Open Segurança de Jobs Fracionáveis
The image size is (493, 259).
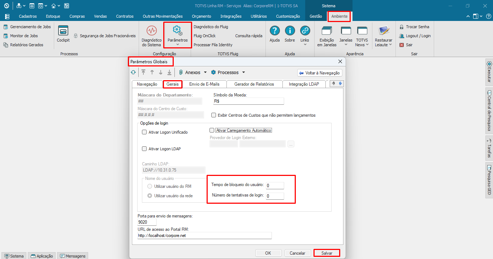pyautogui.click(x=105, y=36)
